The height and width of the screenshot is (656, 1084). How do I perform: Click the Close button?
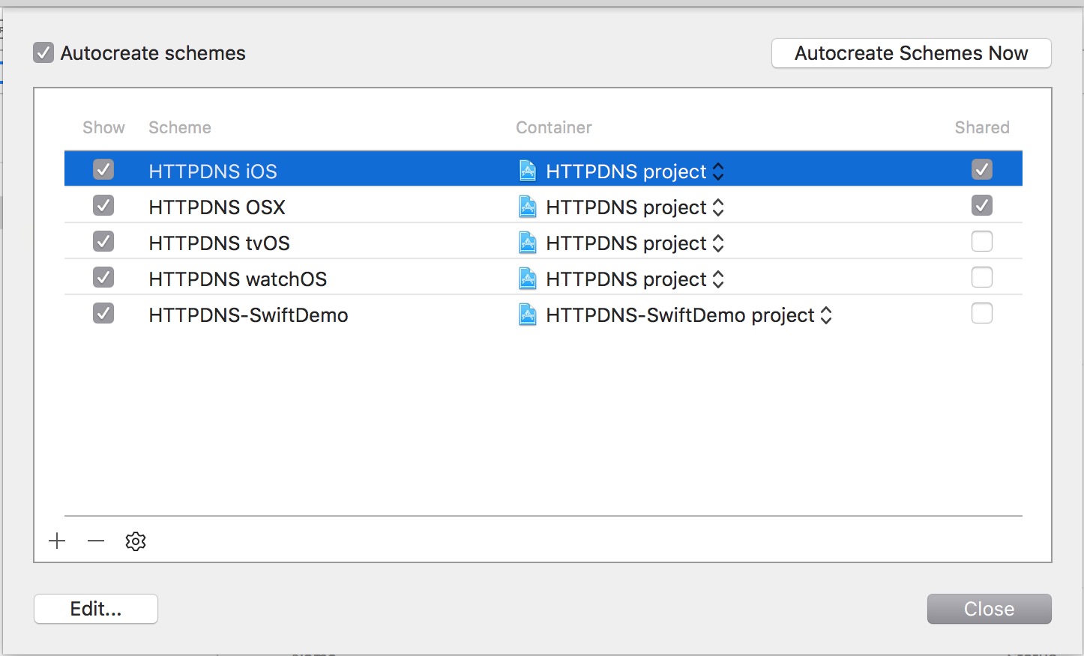coord(989,609)
